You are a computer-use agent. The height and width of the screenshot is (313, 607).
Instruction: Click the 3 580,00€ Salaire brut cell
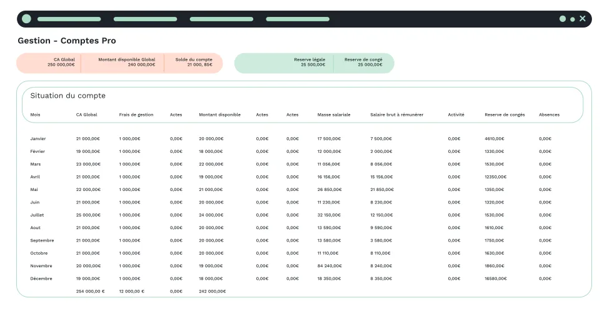pos(381,240)
